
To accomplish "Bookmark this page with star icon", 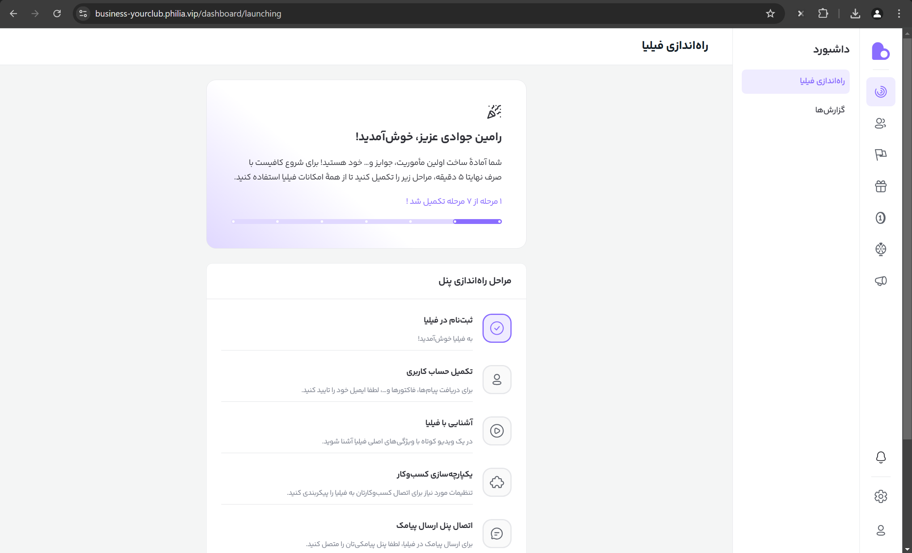I will [770, 14].
